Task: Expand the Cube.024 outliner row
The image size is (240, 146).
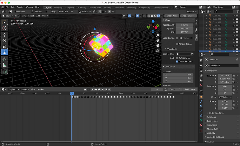Action: [207, 32]
